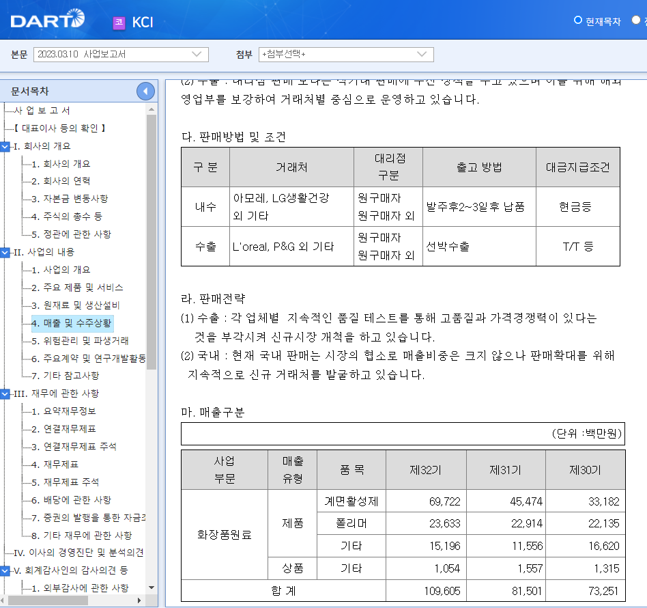Open the 첨부선택 attachment dropdown
The width and height of the screenshot is (647, 608).
point(346,55)
